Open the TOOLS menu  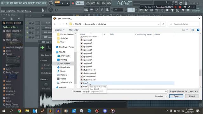39,3
